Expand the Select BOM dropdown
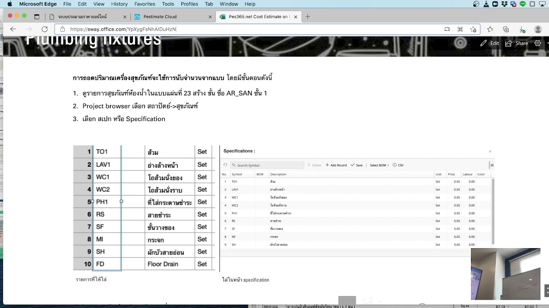 [380, 165]
